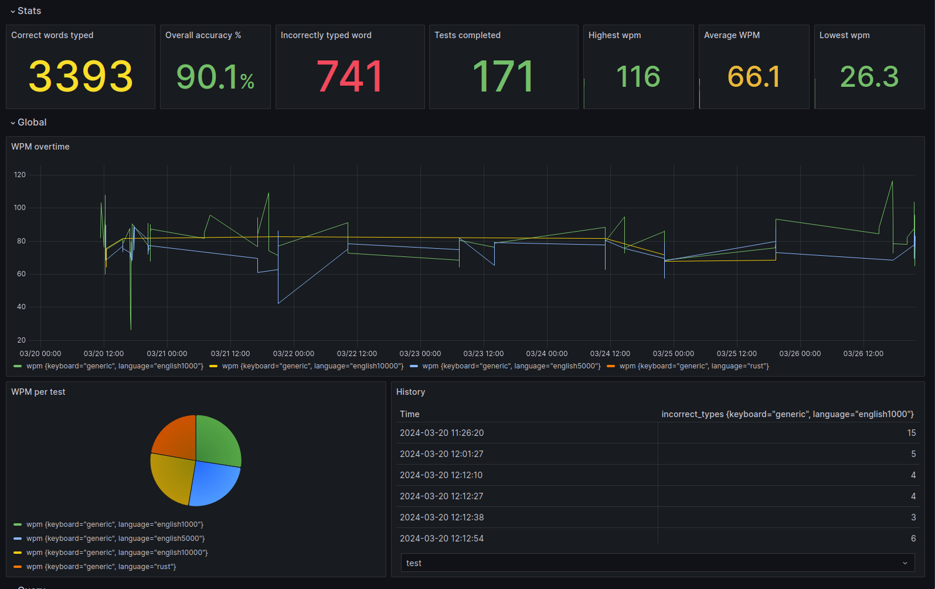The width and height of the screenshot is (935, 589).
Task: Click the 2024-03-20 12:12:27 time cell
Action: tap(441, 496)
